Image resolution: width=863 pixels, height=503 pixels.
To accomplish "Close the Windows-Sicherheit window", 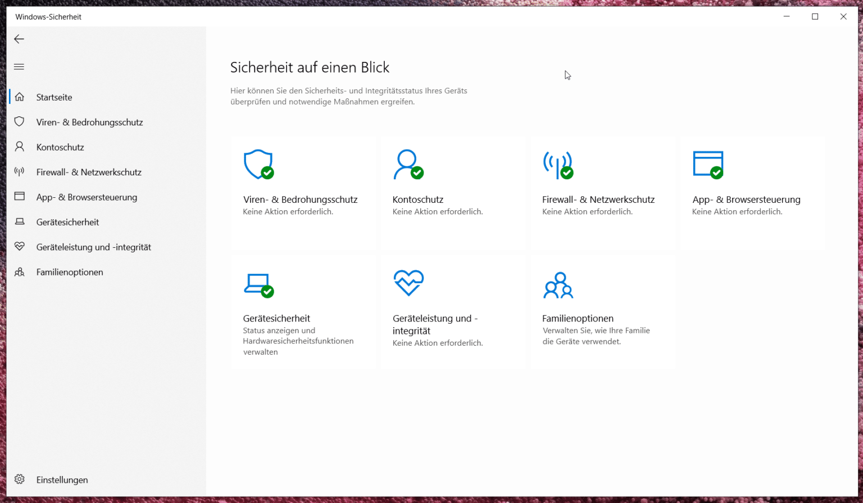I will pos(843,16).
